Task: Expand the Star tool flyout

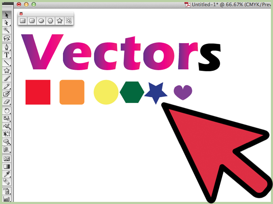Action: [x=60, y=20]
